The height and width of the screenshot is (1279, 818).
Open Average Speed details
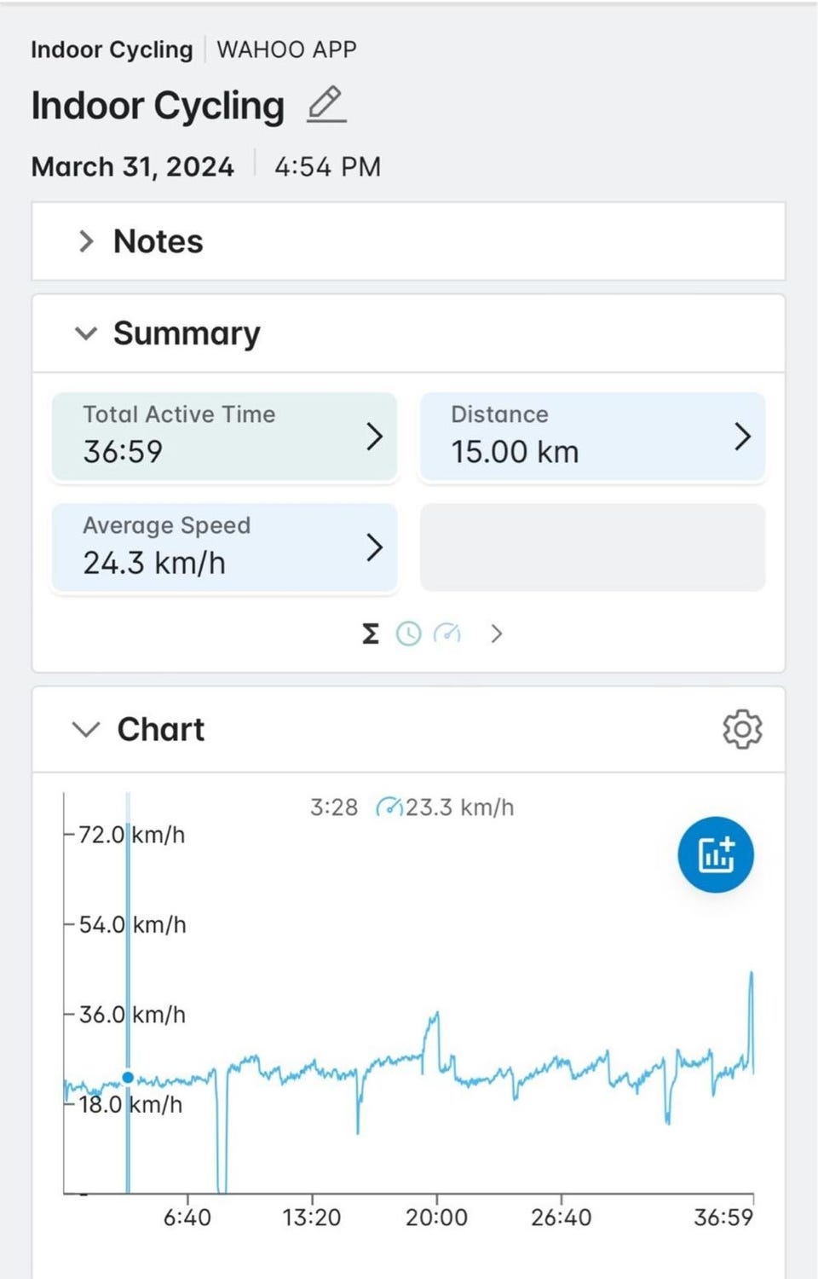pos(224,547)
